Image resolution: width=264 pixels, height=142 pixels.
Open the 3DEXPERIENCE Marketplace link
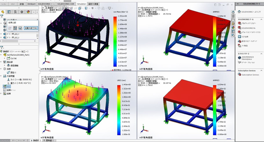[248, 58]
